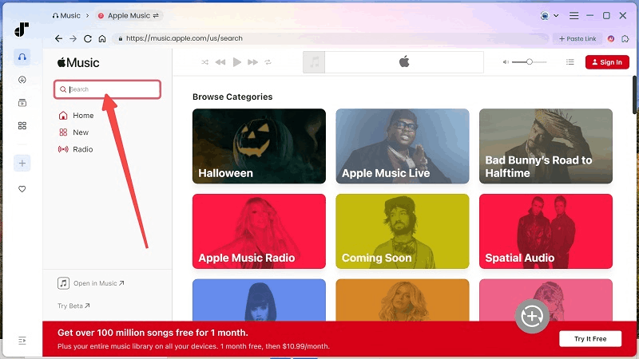Click the browser home icon beside refresh
Image resolution: width=639 pixels, height=359 pixels.
pyautogui.click(x=101, y=38)
